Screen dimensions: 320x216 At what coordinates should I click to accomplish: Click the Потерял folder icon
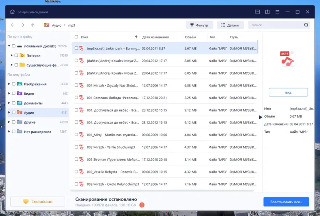coord(22,55)
